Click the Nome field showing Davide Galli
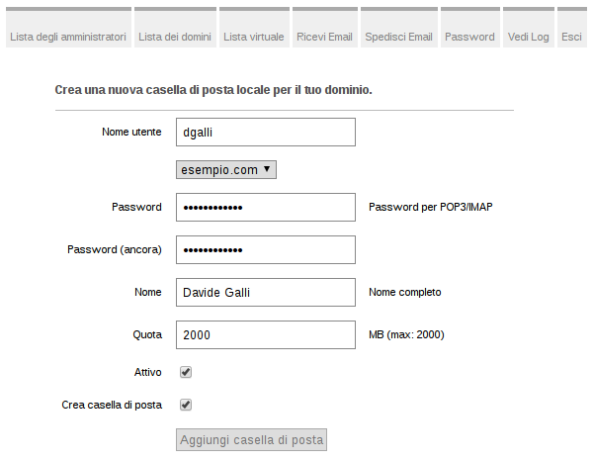This screenshot has height=460, width=593. [265, 293]
